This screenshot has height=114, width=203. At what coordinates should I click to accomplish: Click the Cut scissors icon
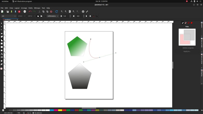(x=40, y=11)
